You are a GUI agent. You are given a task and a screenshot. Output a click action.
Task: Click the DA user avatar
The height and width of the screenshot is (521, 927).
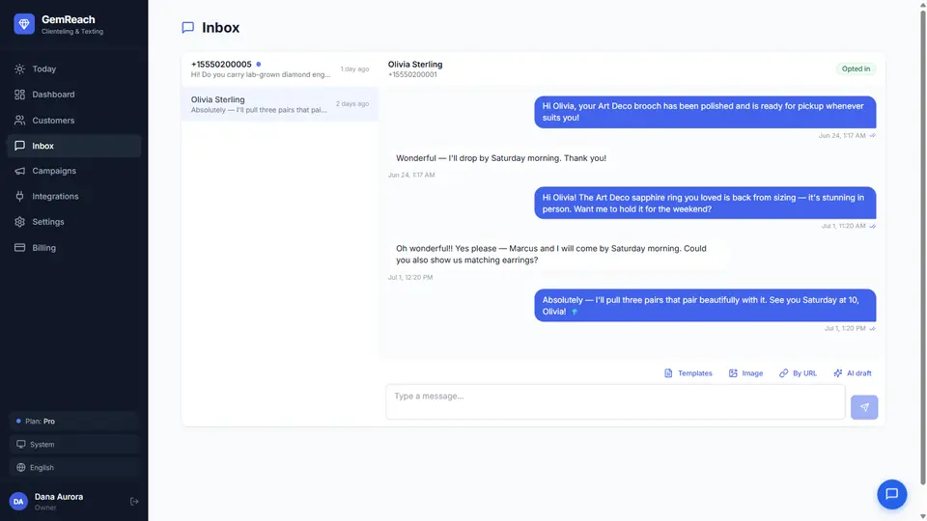(18, 502)
